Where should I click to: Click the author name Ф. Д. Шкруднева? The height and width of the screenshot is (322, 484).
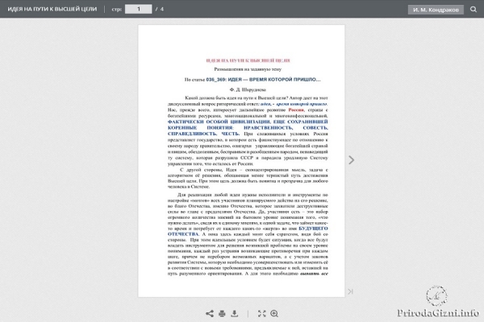tap(248, 89)
